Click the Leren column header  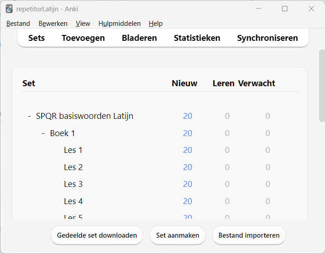click(x=224, y=83)
